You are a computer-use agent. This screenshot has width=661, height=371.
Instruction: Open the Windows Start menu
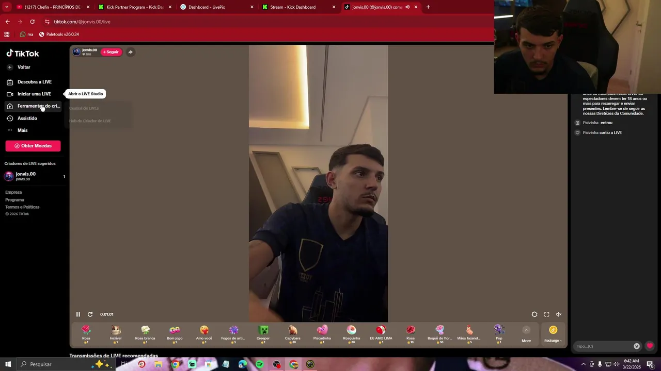[x=8, y=364]
